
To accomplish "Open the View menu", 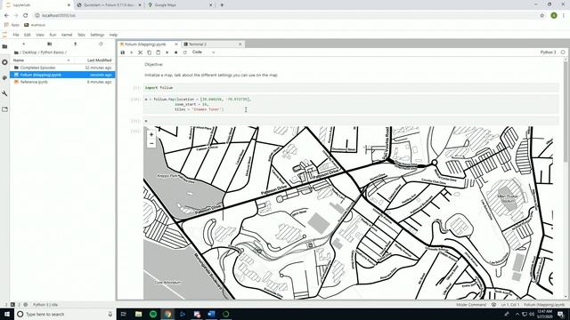I will (x=40, y=35).
